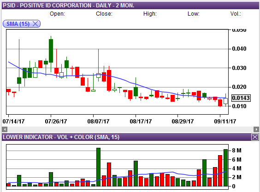Click the left scroll arrow below the chart
Viewport: 260px width, 192px height.
pos(5,129)
